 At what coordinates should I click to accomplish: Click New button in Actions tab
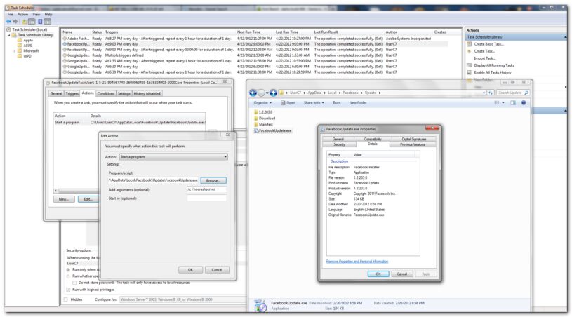(64, 199)
